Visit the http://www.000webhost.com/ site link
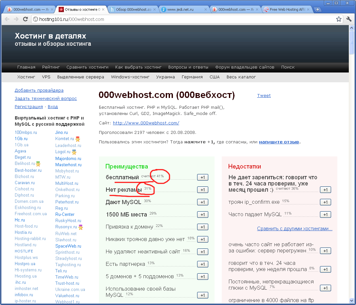This screenshot has width=356, height=305. pyautogui.click(x=146, y=123)
